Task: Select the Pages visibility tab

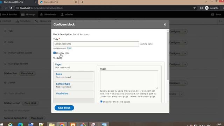Action: [x=74, y=66]
